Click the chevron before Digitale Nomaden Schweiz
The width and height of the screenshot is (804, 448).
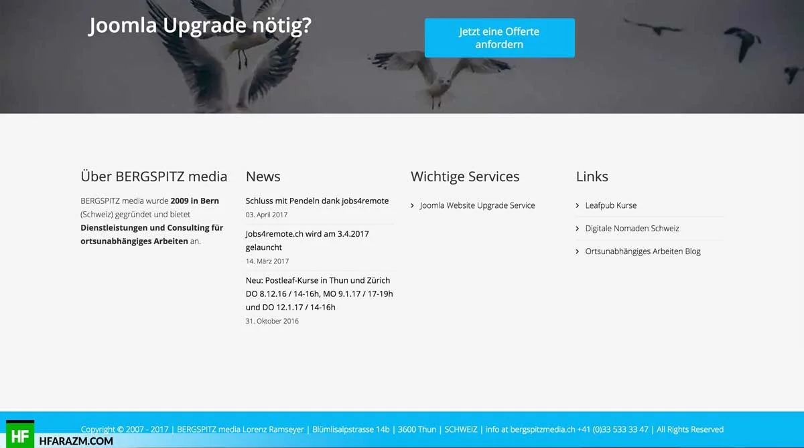(578, 229)
